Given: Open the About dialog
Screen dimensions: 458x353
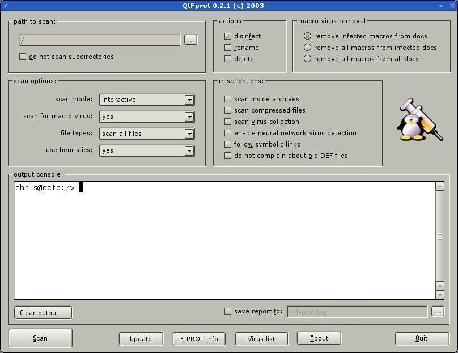Looking at the screenshot, I should coord(319,338).
